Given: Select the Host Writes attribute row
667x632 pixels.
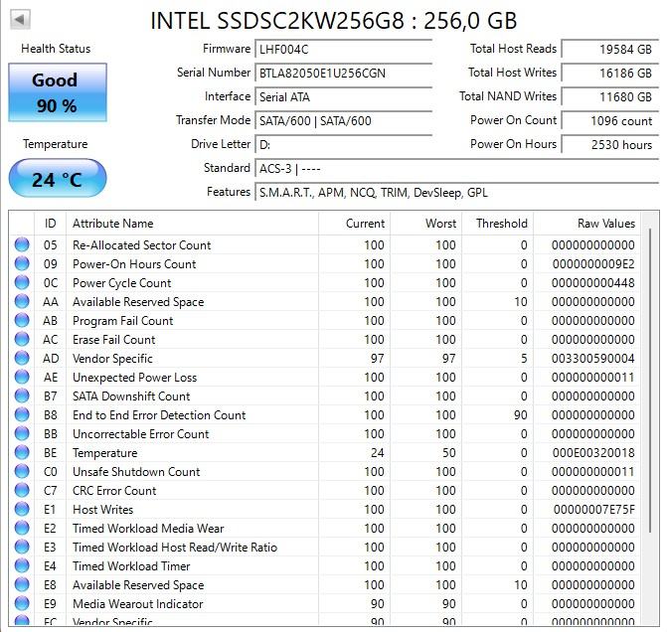Looking at the screenshot, I should (x=298, y=510).
